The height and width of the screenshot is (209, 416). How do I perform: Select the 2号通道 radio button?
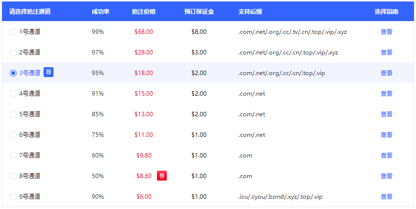click(x=13, y=52)
